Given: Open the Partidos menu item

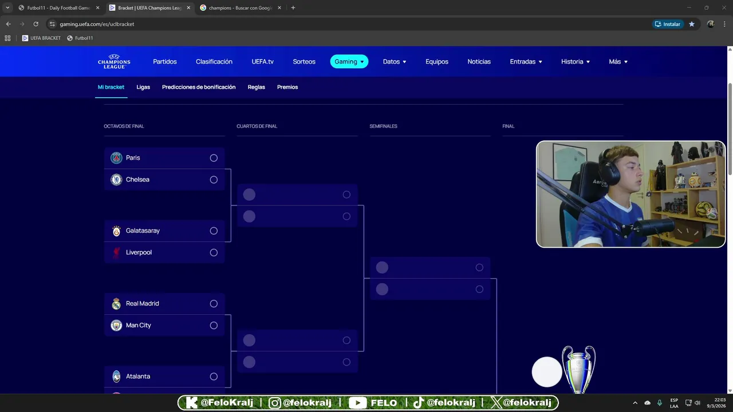Looking at the screenshot, I should pyautogui.click(x=165, y=61).
